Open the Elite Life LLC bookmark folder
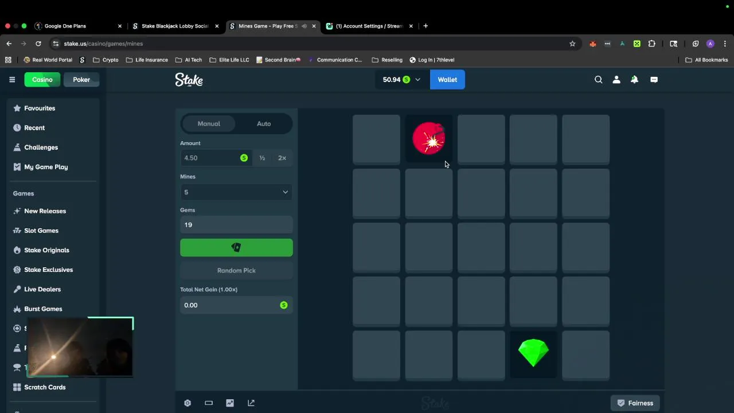The width and height of the screenshot is (734, 413). (x=229, y=60)
